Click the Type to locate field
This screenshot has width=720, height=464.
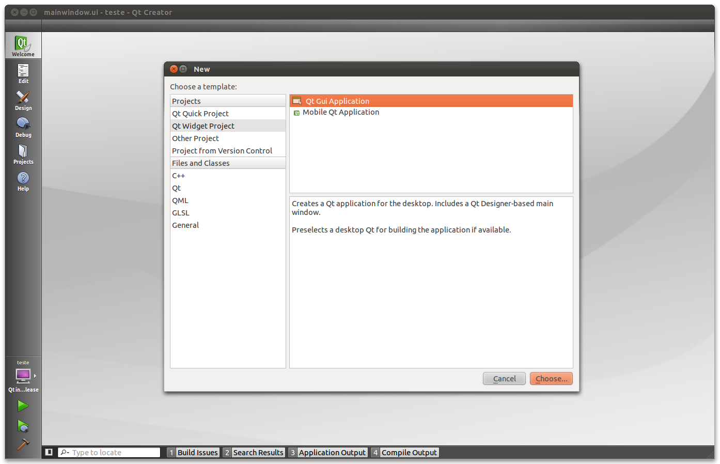109,453
